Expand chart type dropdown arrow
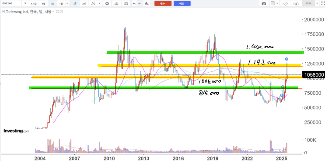 pyautogui.click(x=100, y=3)
